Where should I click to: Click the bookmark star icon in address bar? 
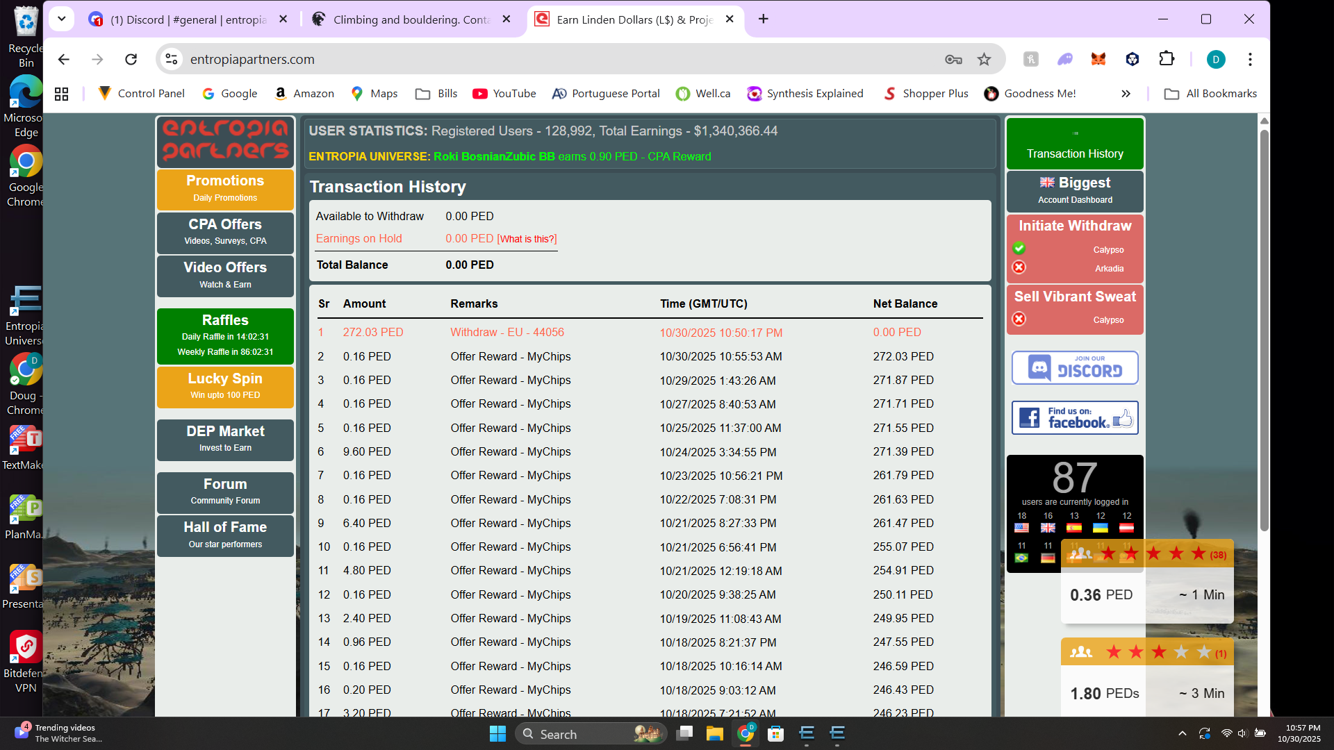tap(984, 60)
